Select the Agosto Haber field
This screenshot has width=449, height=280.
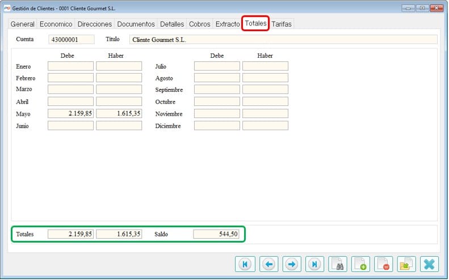(265, 78)
